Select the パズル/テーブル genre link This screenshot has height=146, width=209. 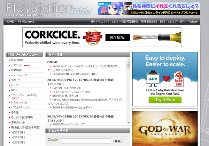(20, 107)
